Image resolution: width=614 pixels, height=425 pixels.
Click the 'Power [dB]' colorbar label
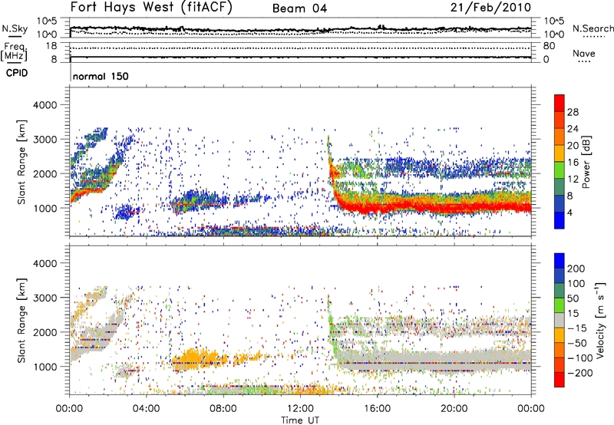586,162
